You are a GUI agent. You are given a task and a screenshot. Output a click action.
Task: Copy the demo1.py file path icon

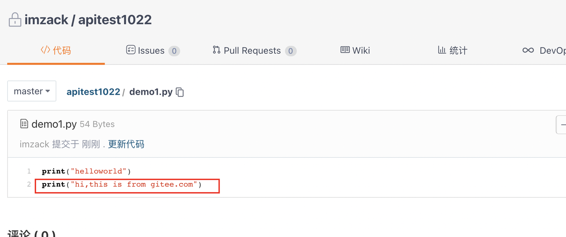tap(180, 92)
